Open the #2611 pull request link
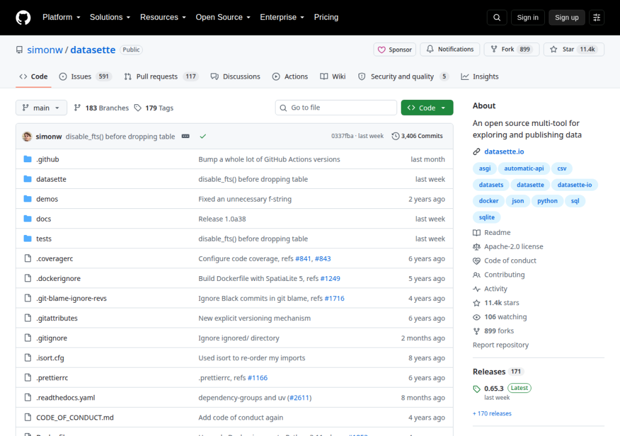The image size is (620, 436). [299, 398]
